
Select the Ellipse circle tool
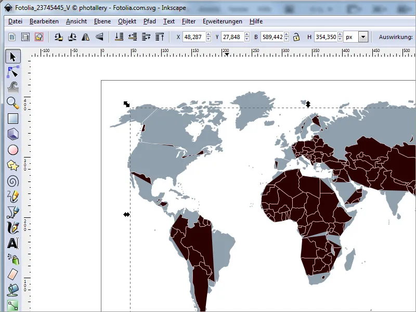click(12, 150)
